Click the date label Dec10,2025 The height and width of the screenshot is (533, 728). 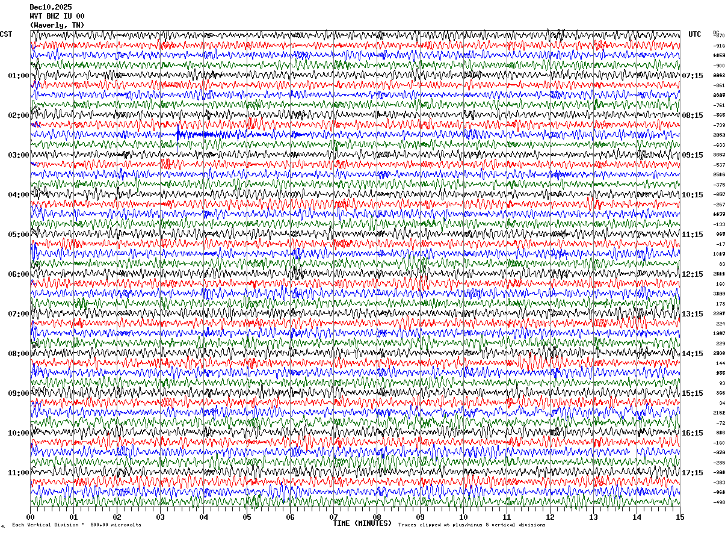click(x=51, y=7)
